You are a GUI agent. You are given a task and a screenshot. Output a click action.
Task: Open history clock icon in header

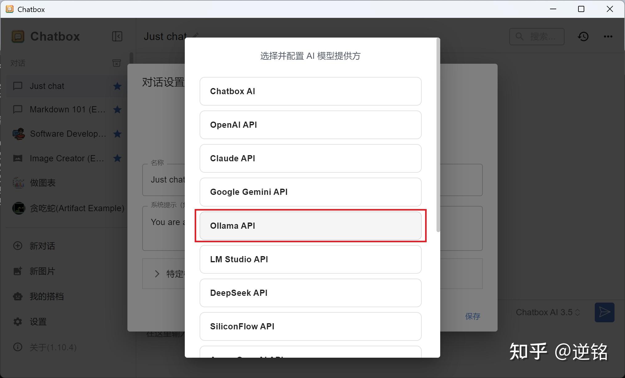pos(583,37)
